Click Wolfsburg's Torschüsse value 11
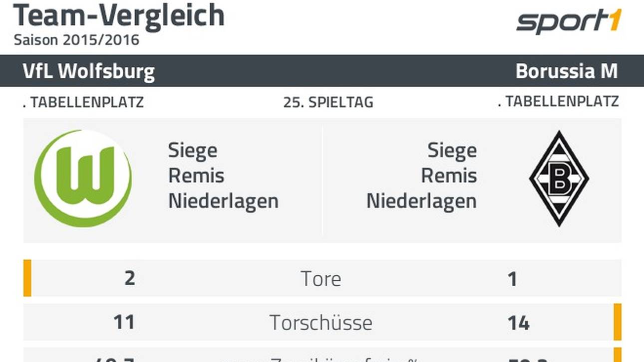The image size is (644, 362). click(x=124, y=323)
